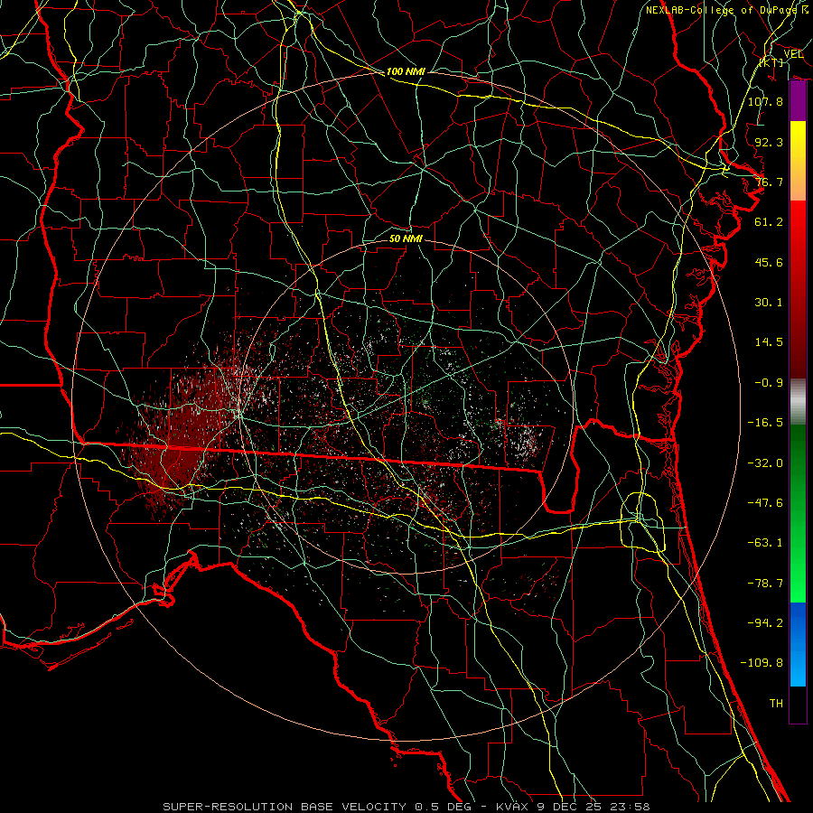Click the '100 NMI' range ring label

[x=406, y=71]
